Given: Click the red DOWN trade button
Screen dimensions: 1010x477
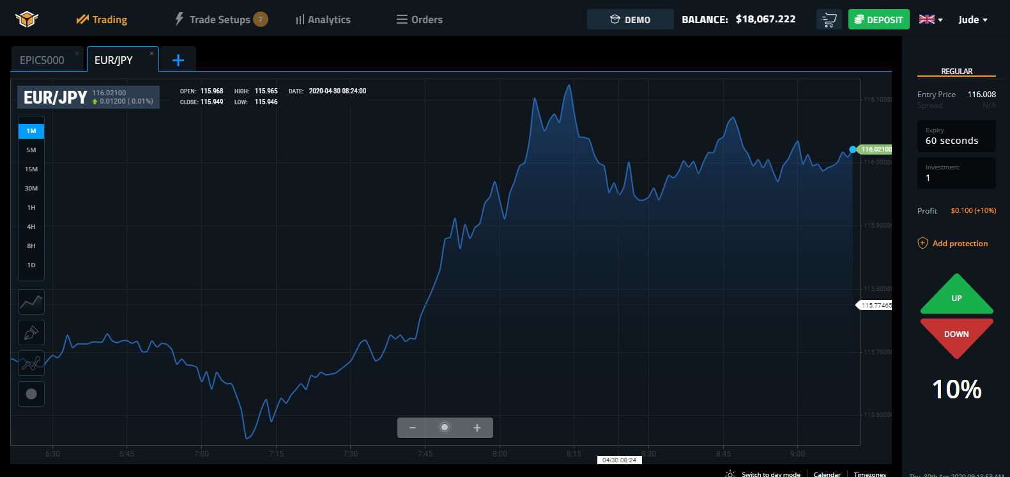Looking at the screenshot, I should pyautogui.click(x=956, y=337).
